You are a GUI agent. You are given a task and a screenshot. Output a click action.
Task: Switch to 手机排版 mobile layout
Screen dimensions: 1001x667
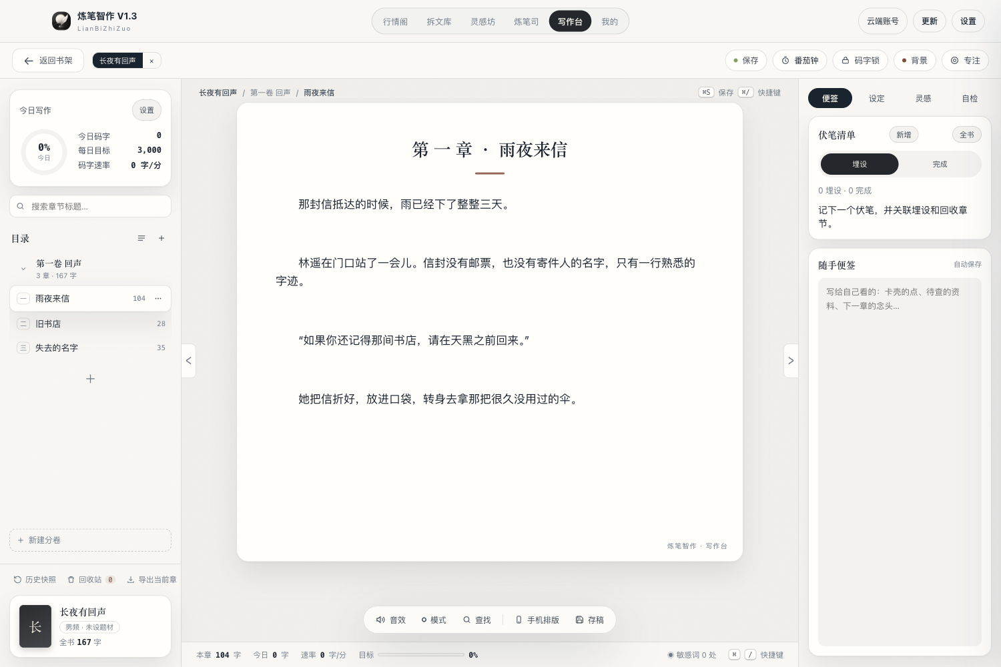coord(537,620)
